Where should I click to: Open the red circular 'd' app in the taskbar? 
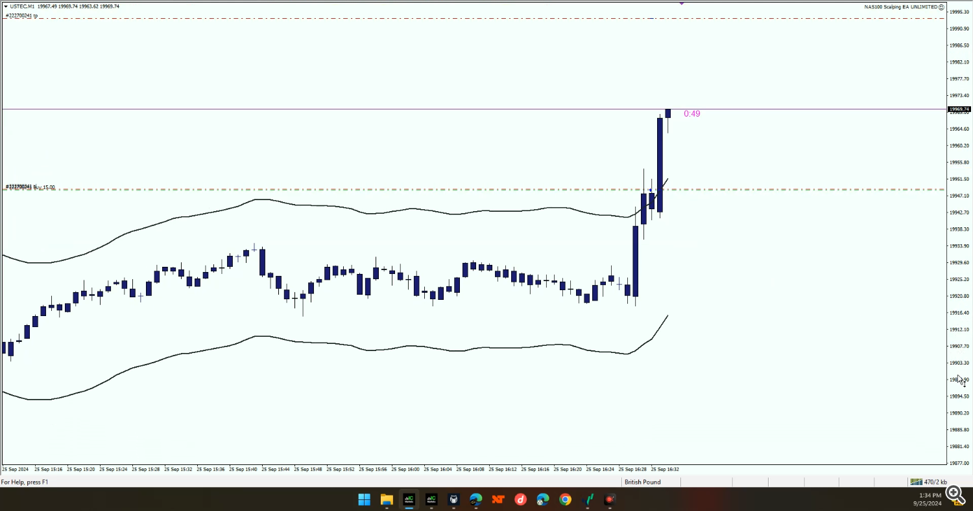(x=520, y=499)
